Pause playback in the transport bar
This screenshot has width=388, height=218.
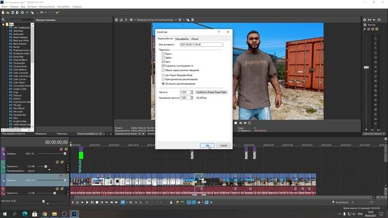92,202
